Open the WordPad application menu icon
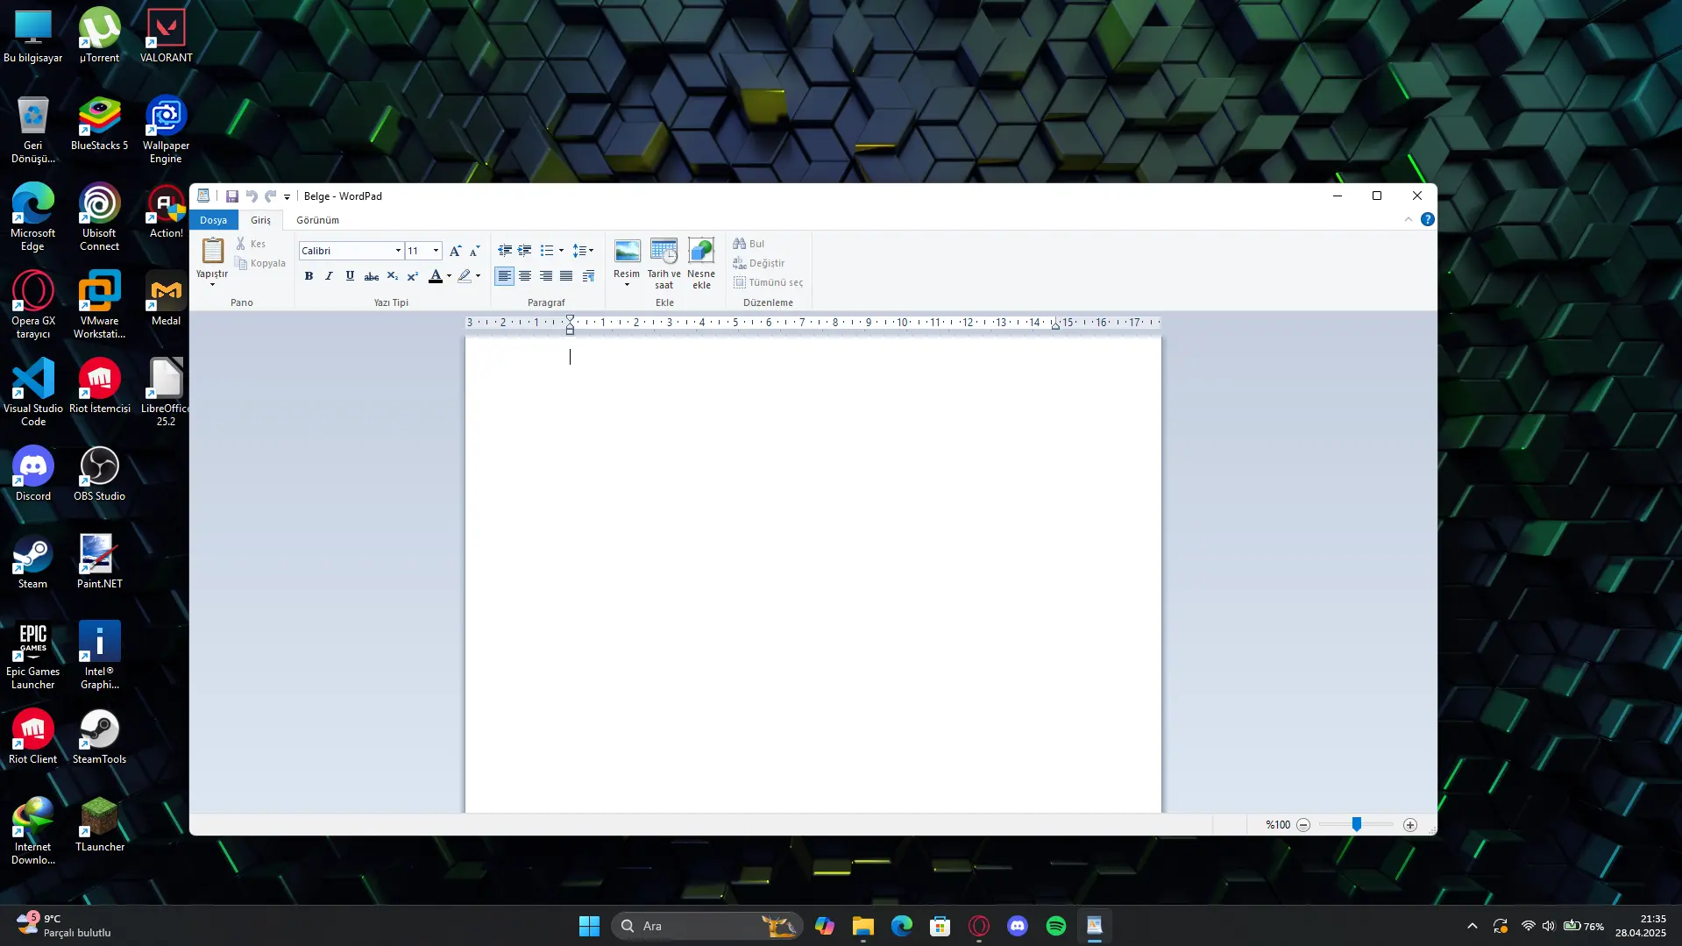This screenshot has width=1682, height=946. point(203,196)
